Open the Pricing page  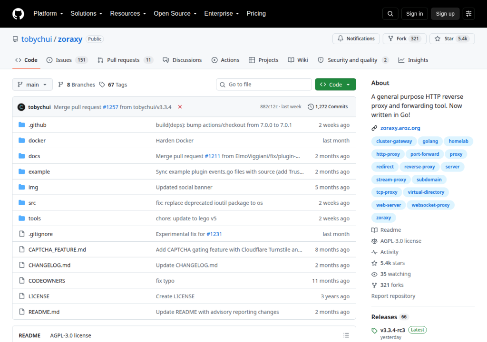pyautogui.click(x=256, y=14)
